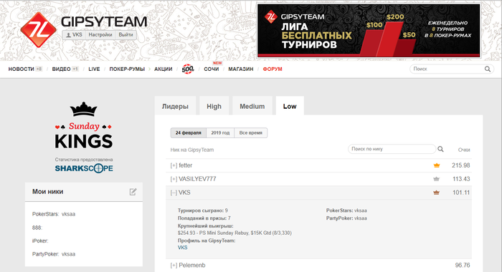Image resolution: width=502 pixels, height=272 pixels.
Task: Click the 113.43 points value
Action: 461,179
